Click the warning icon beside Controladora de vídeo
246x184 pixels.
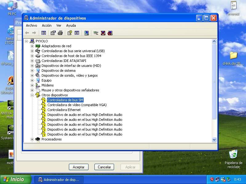[44, 105]
